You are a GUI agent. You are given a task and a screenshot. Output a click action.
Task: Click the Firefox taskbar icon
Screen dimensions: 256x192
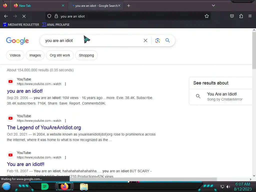[64, 186]
